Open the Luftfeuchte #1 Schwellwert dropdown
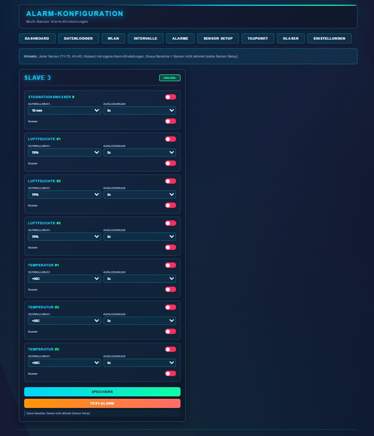Viewport: 374px width, 436px height. point(64,152)
